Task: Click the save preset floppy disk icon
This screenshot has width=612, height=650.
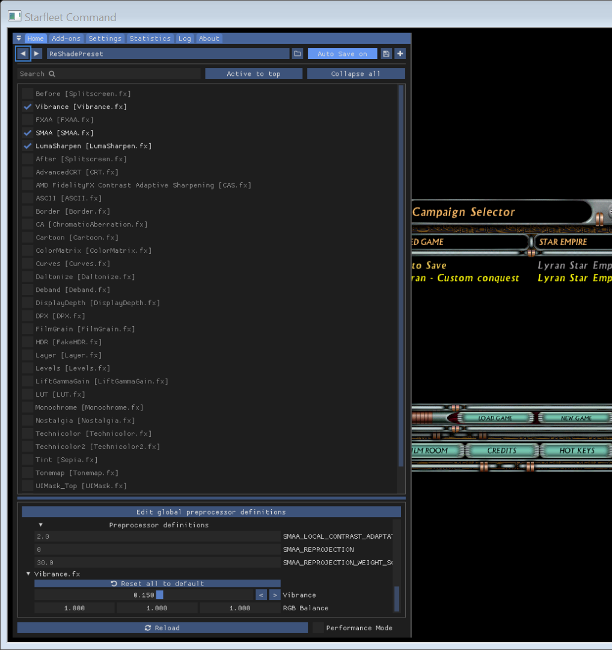Action: coord(386,54)
